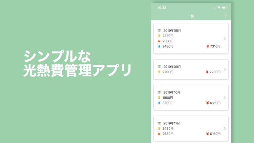Click lightbulb icon next to 2330円

pyautogui.click(x=159, y=36)
